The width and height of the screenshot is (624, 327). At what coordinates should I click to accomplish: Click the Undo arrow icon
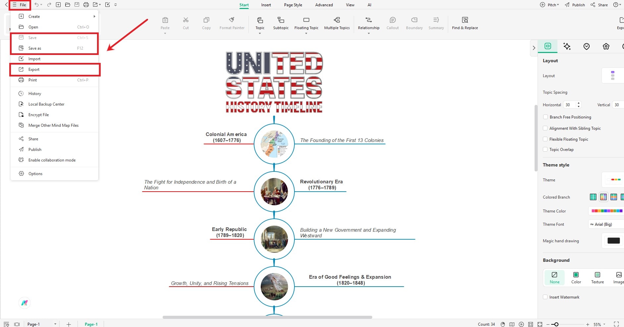[x=36, y=5]
